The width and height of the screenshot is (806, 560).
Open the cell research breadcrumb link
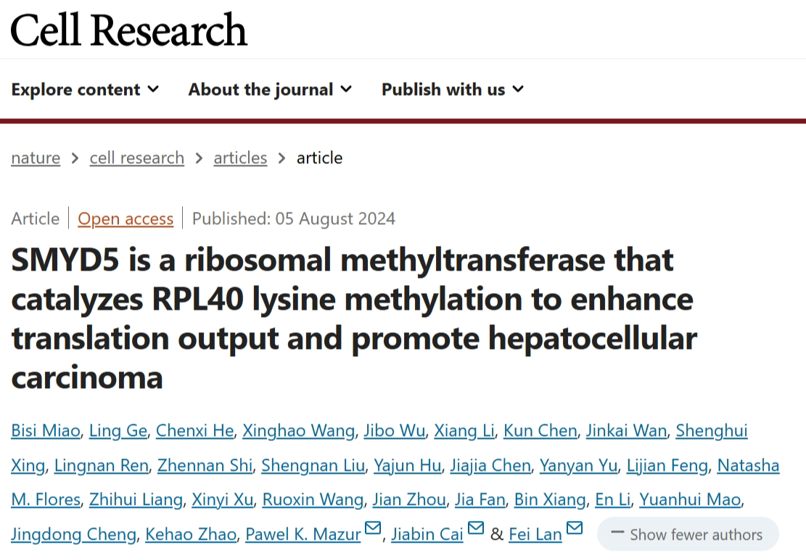tap(136, 157)
